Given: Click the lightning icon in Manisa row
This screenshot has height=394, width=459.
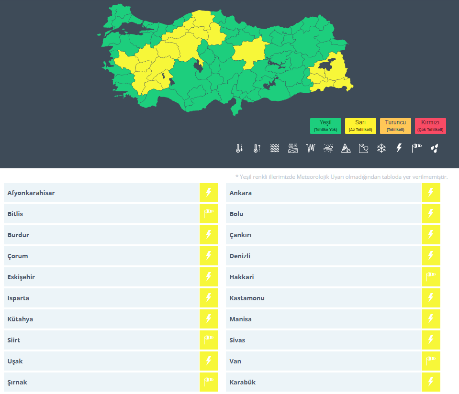Looking at the screenshot, I should click(431, 319).
